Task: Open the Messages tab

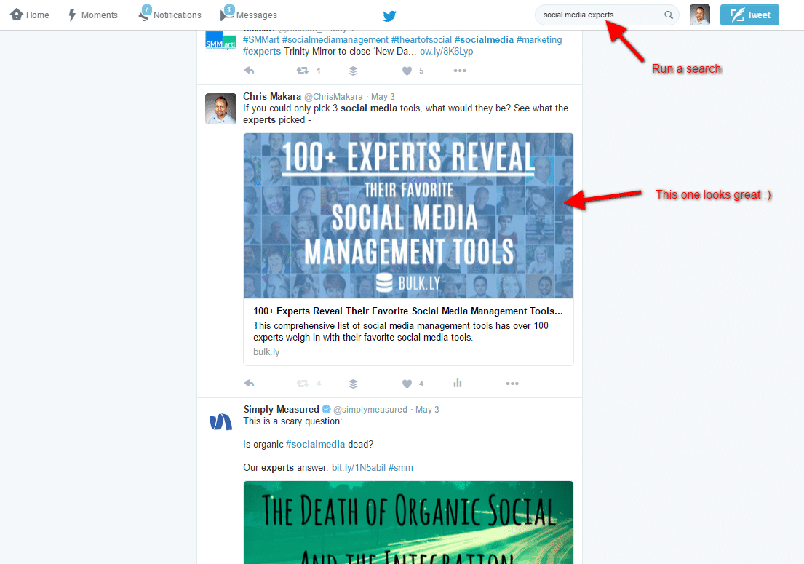Action: coord(249,14)
